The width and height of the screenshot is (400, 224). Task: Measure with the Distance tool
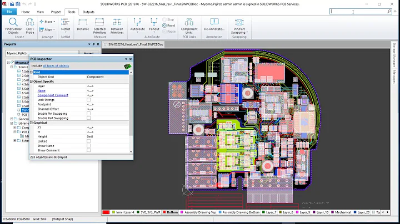click(x=83, y=25)
